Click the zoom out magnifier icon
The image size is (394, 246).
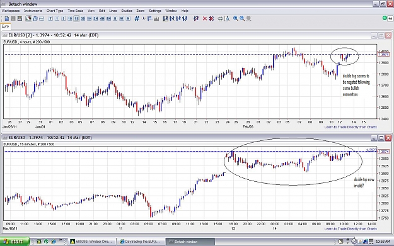click(242, 18)
